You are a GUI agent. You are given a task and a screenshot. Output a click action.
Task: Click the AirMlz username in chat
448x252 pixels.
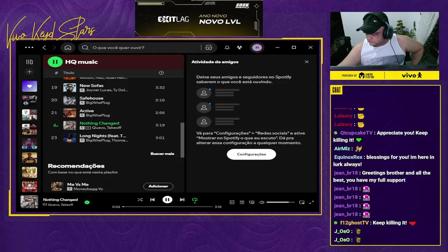click(342, 148)
